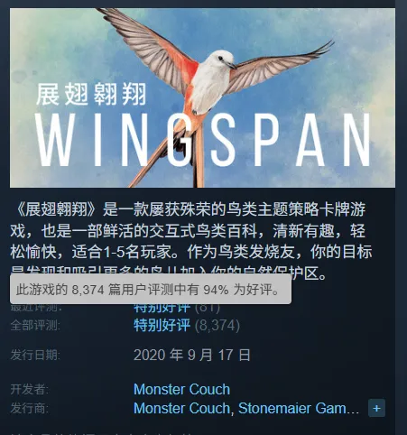
Task: Click the 最近评测 label
Action: (36, 308)
